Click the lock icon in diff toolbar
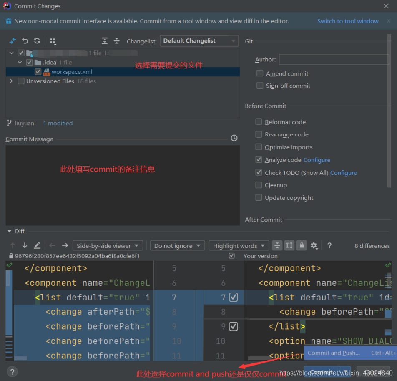 pyautogui.click(x=301, y=245)
